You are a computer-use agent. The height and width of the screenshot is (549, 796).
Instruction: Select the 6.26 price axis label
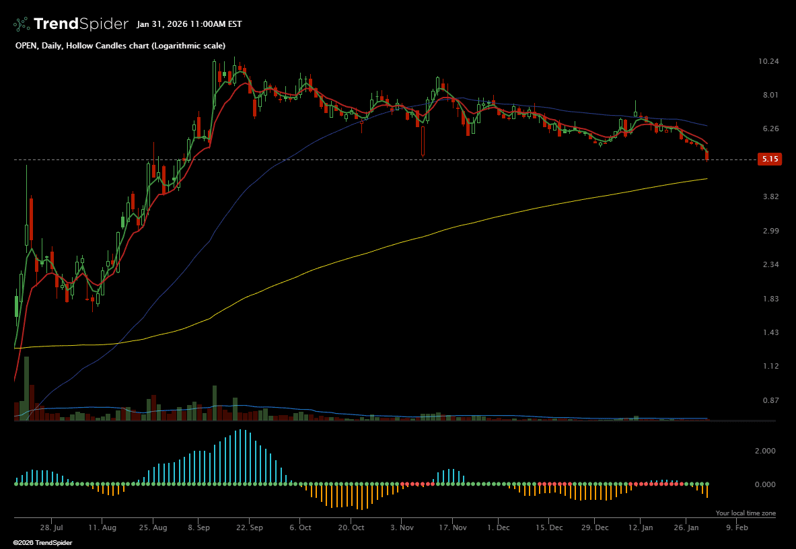[x=768, y=129]
